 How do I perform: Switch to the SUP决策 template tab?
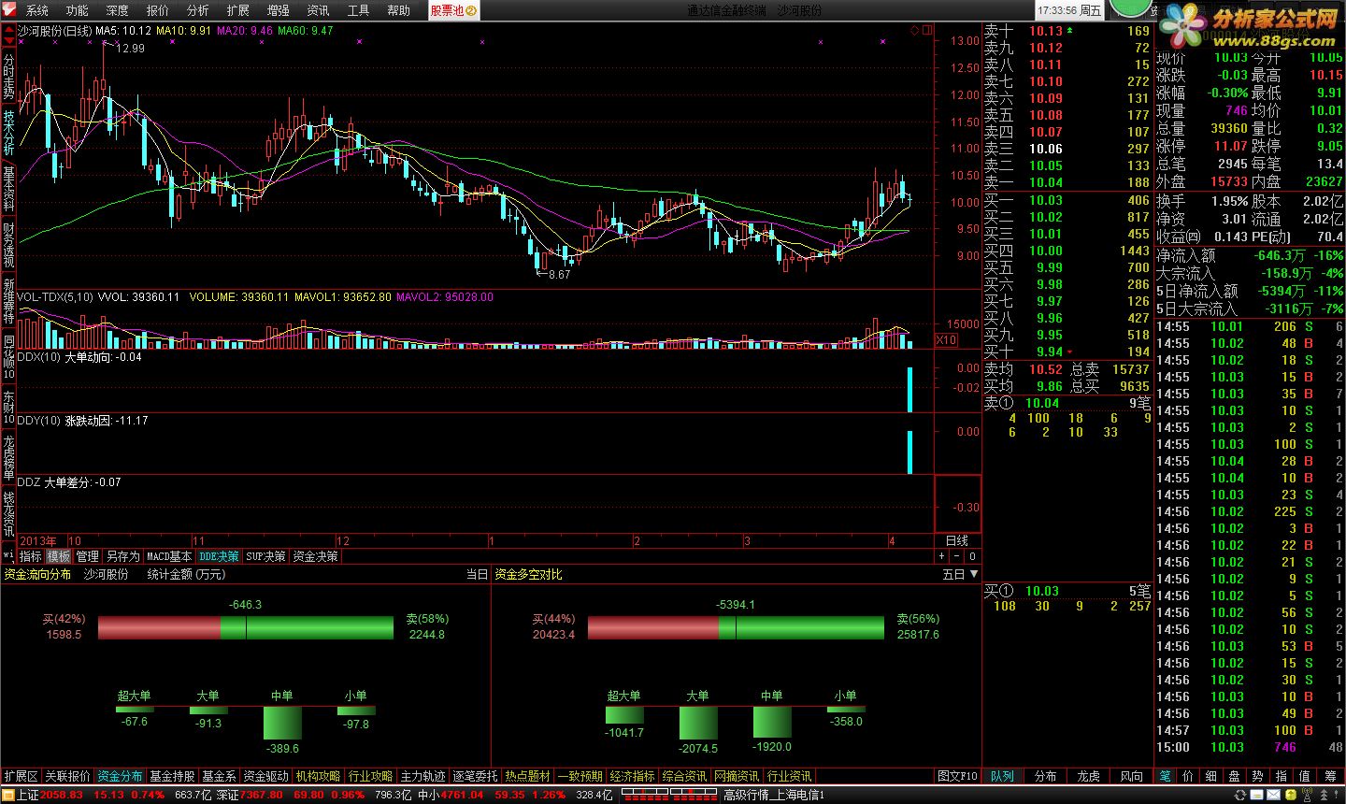point(265,556)
